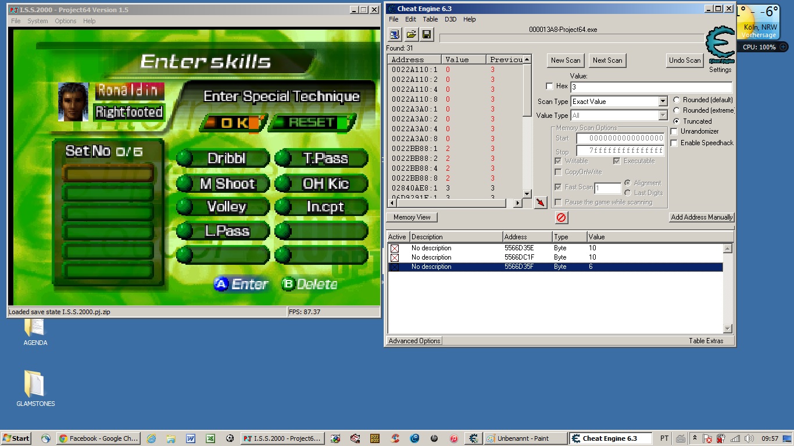The height and width of the screenshot is (446, 794).
Task: Open the D3D menu
Action: [450, 19]
